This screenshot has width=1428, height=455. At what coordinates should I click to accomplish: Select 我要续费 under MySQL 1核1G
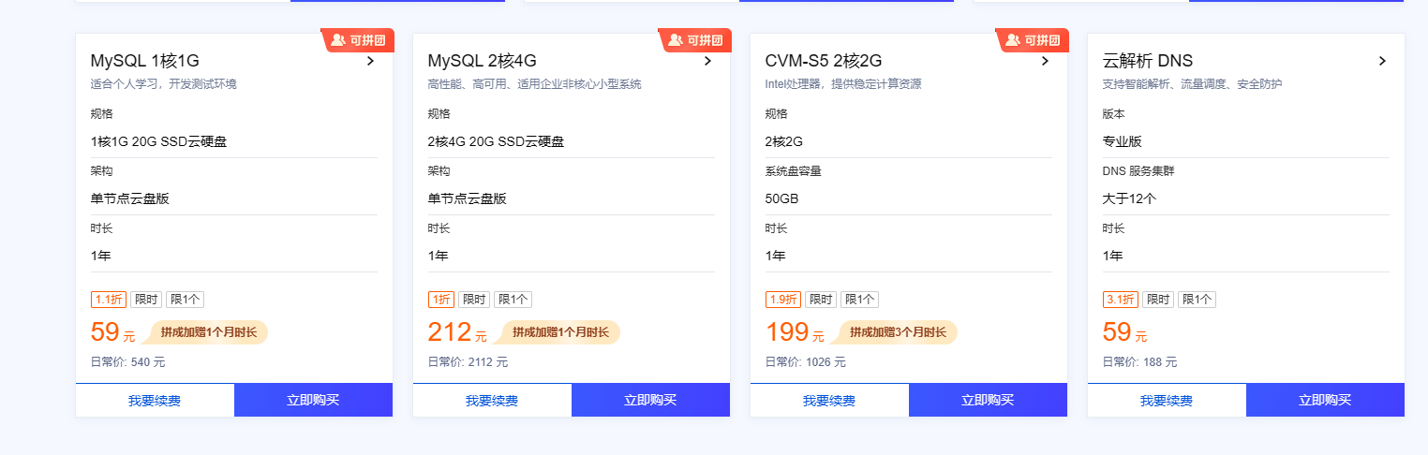[x=155, y=401]
